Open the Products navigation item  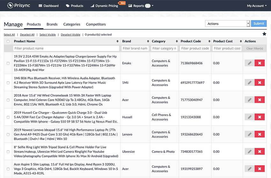tap(75, 6)
